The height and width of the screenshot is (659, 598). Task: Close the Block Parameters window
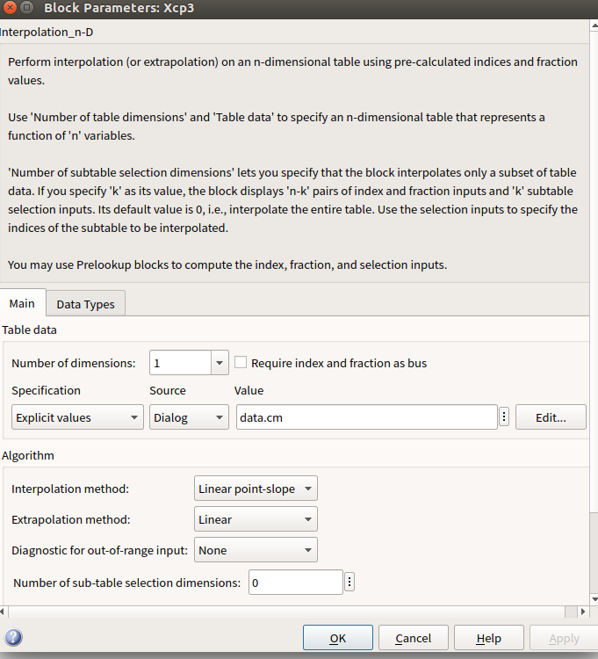(10, 8)
